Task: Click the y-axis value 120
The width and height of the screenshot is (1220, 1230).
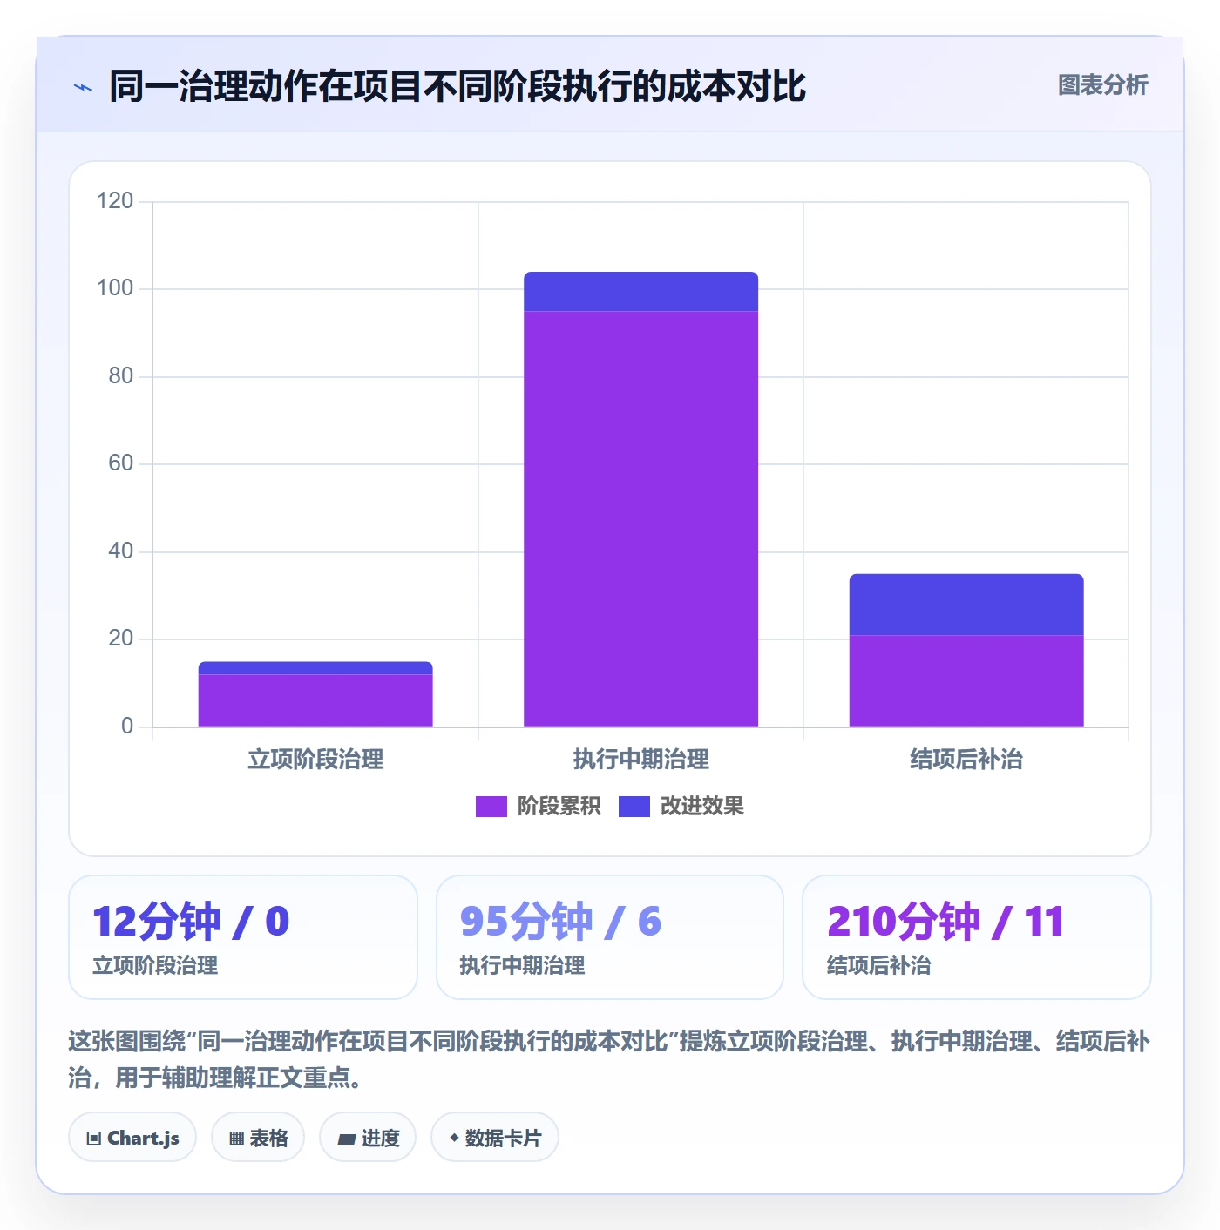Action: pyautogui.click(x=115, y=201)
